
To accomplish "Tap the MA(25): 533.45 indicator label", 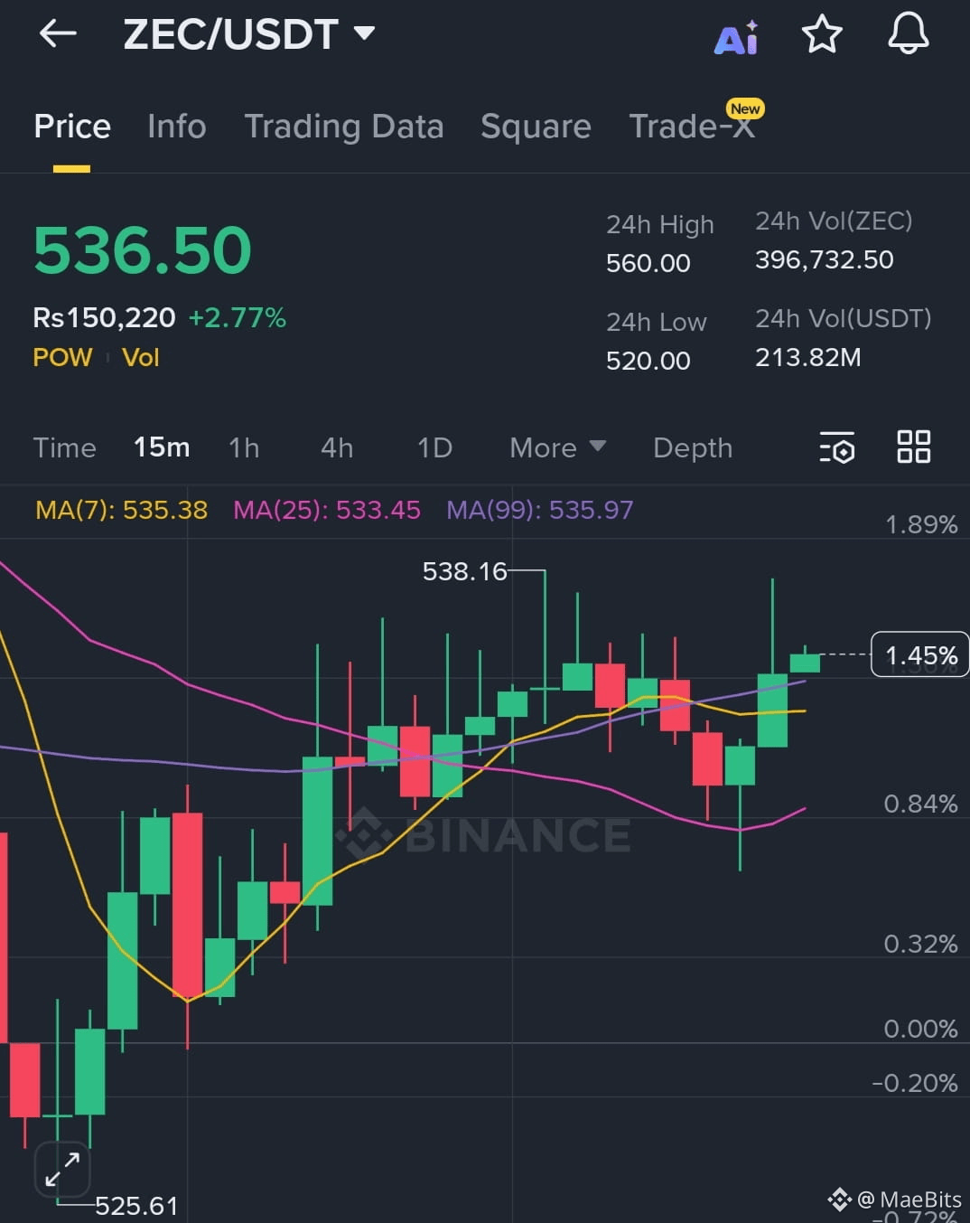I will coord(327,510).
